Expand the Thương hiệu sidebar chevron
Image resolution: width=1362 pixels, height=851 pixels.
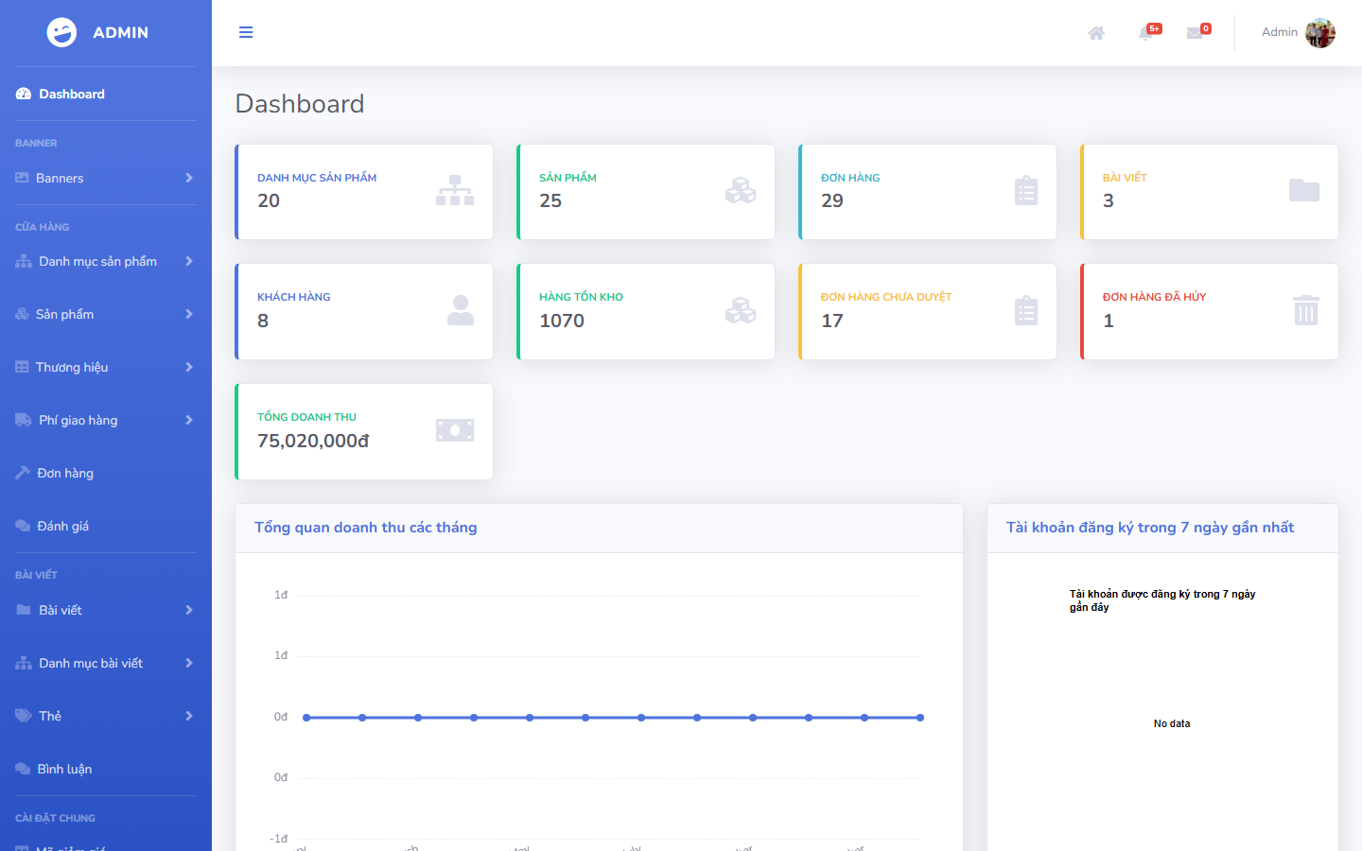(x=189, y=367)
